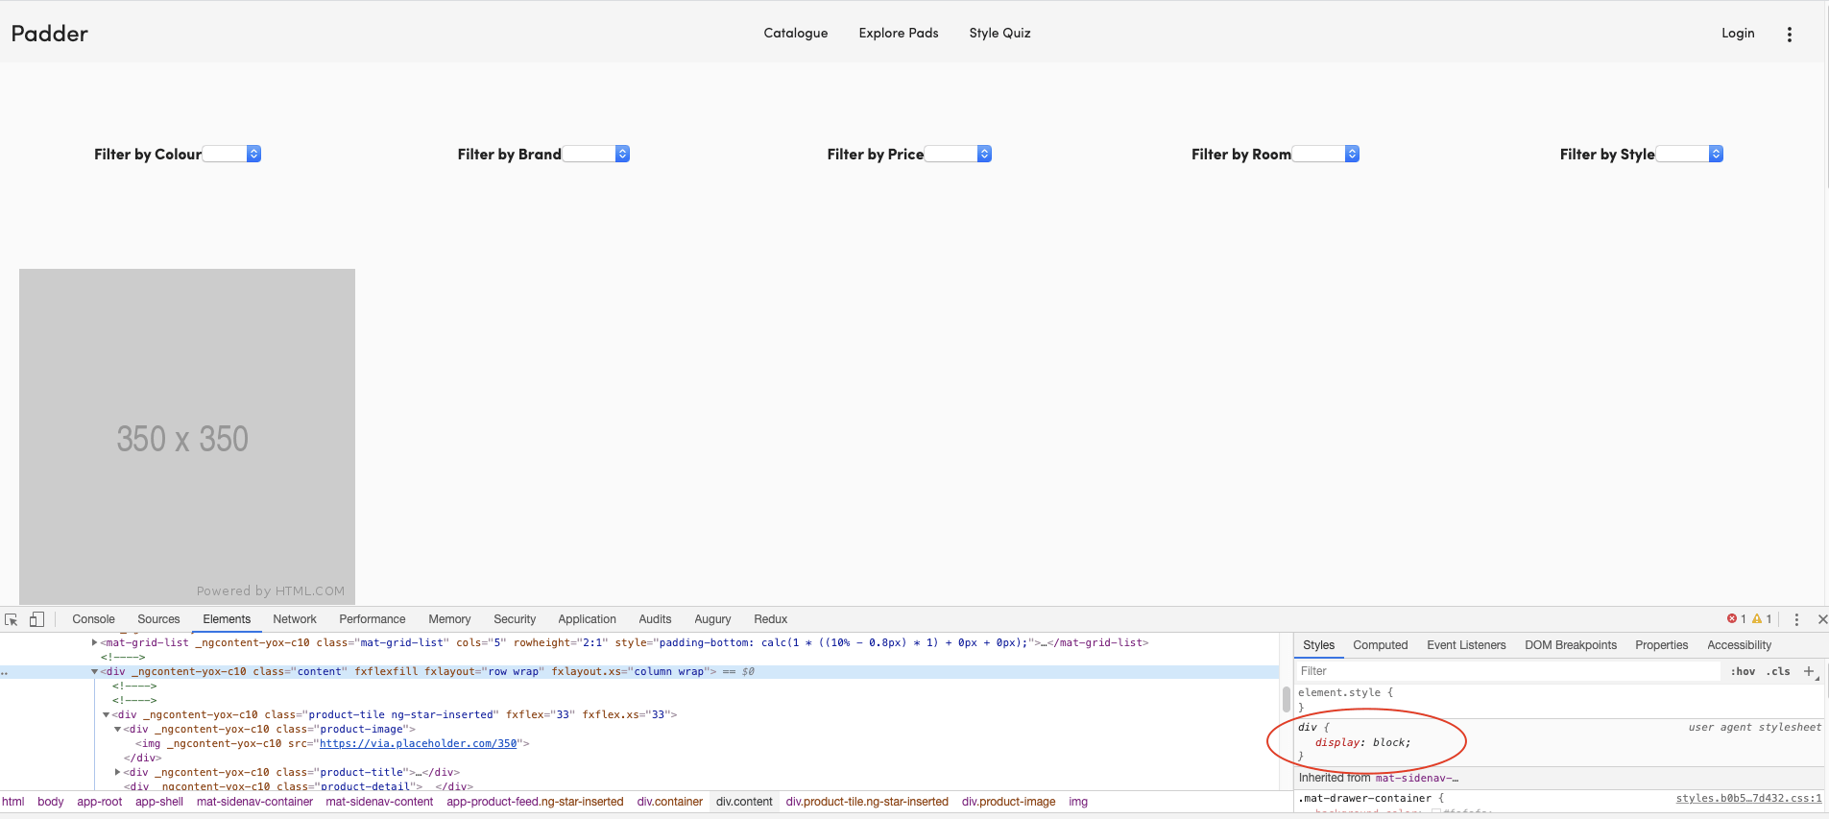Select mat-sidenav-container in the breadcrumb

[x=254, y=802]
